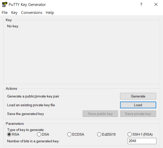Screen dimensions: 163x148
Task: Click the 'No key.' text
Action: [13, 26]
